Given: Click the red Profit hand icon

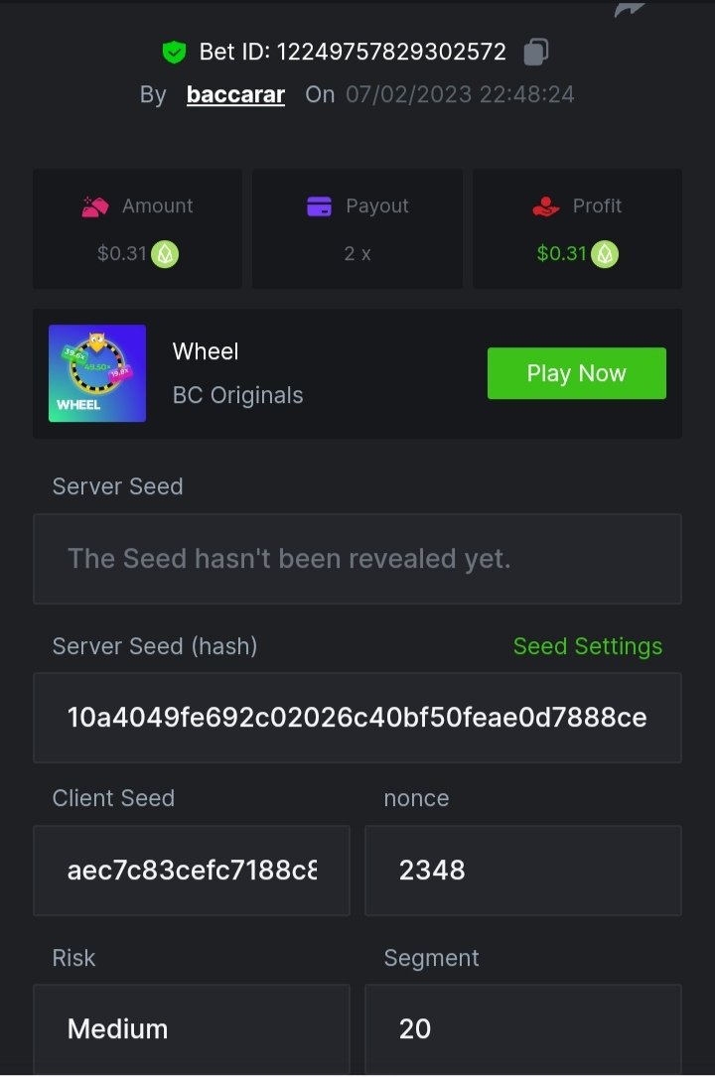Looking at the screenshot, I should (x=546, y=206).
